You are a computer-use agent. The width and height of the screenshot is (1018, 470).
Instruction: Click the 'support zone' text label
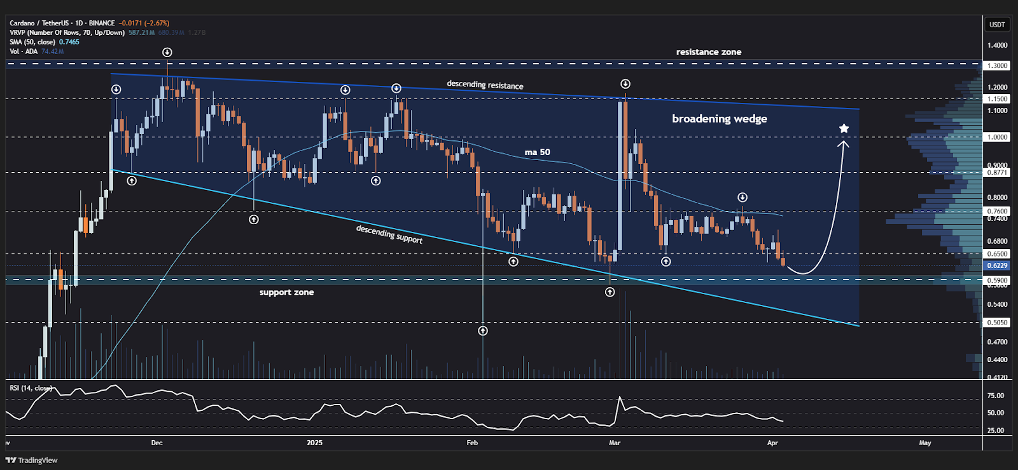tap(286, 292)
